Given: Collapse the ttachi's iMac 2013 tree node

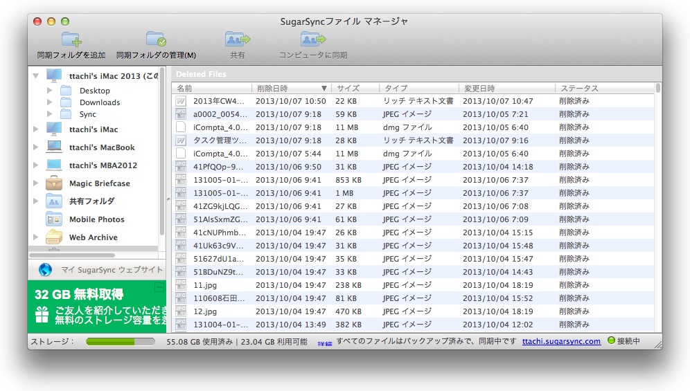Looking at the screenshot, I should point(35,76).
